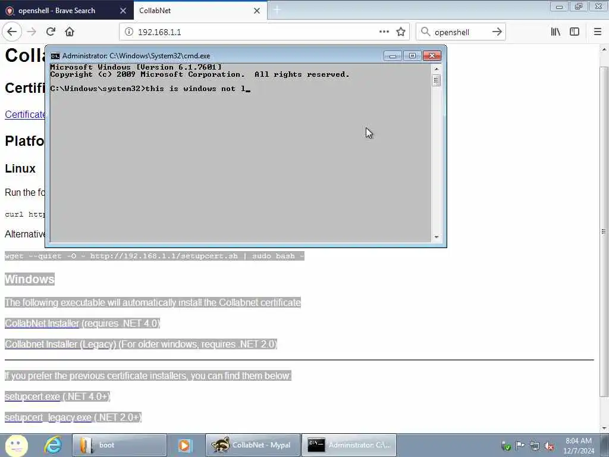The image size is (609, 457).
Task: Close the CollabNet tab
Action: coord(257,11)
